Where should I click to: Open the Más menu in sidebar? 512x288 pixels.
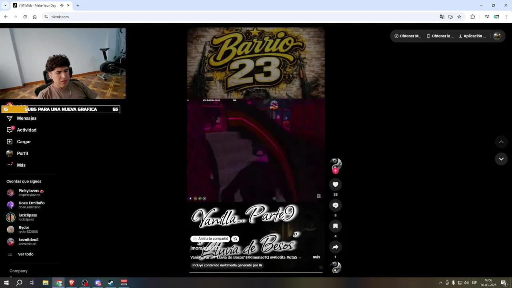[x=16, y=165]
